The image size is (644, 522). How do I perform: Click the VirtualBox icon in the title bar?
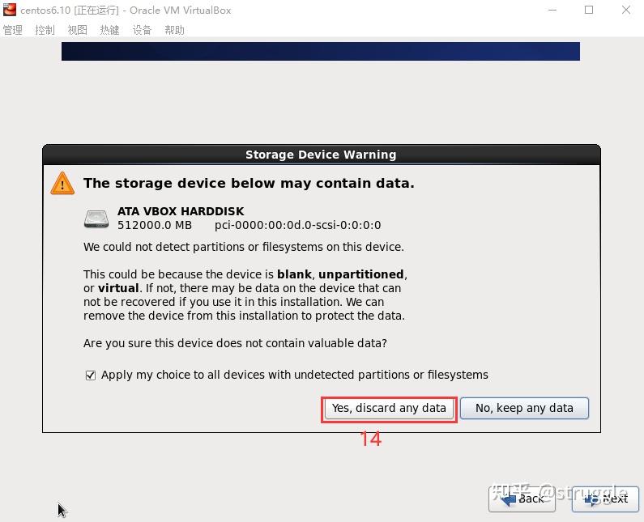pyautogui.click(x=10, y=11)
